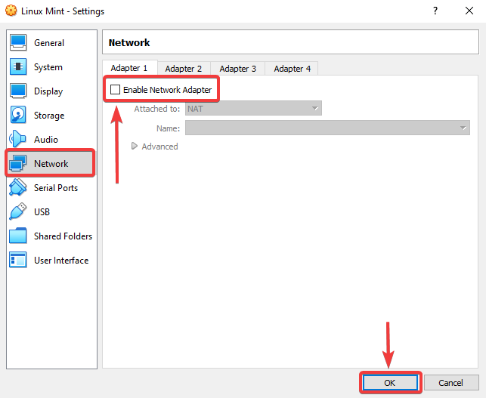Viewport: 486px width, 398px height.
Task: Click the Display screen icon
Action: click(18, 91)
